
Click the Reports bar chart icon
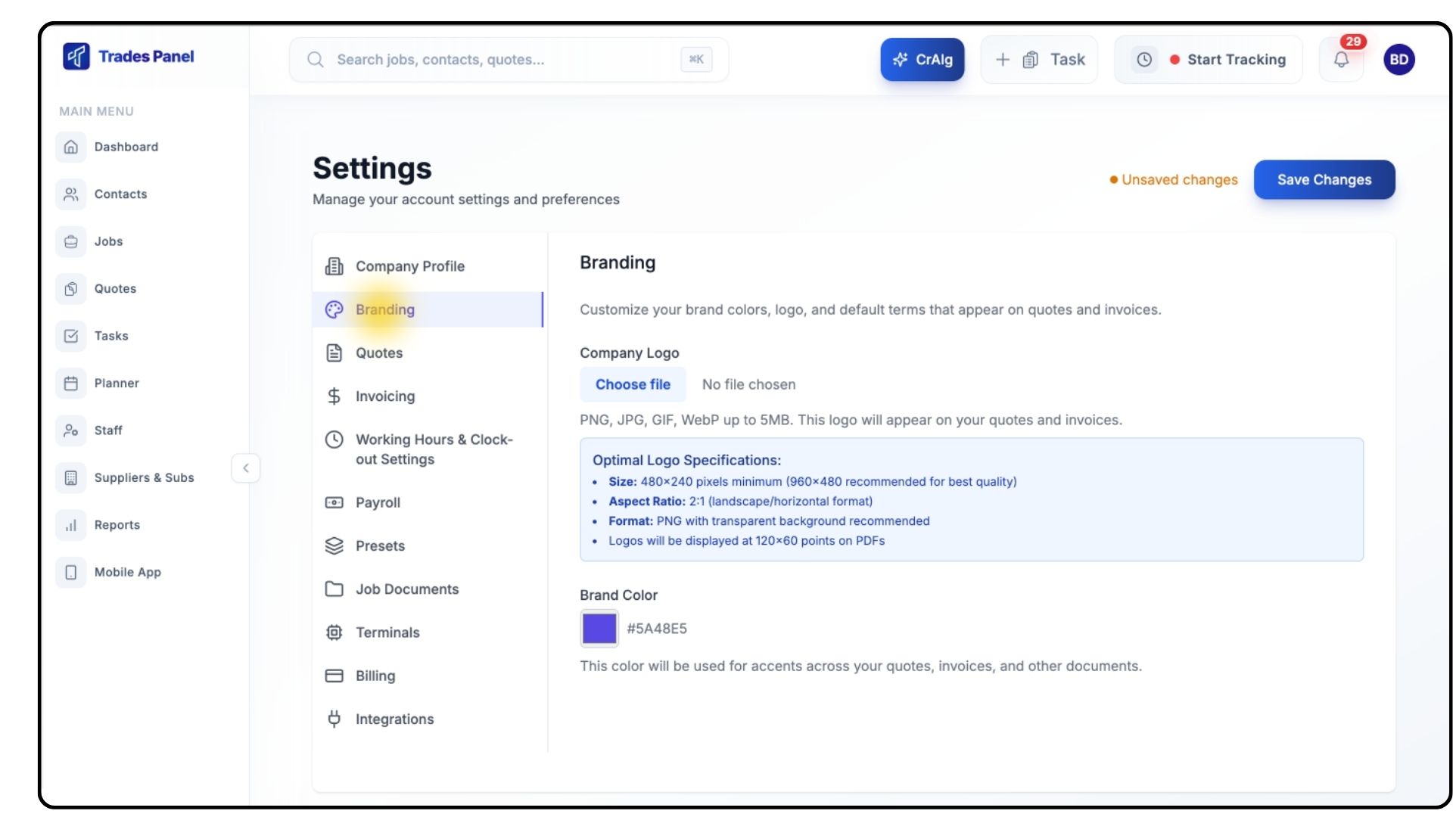pos(71,525)
